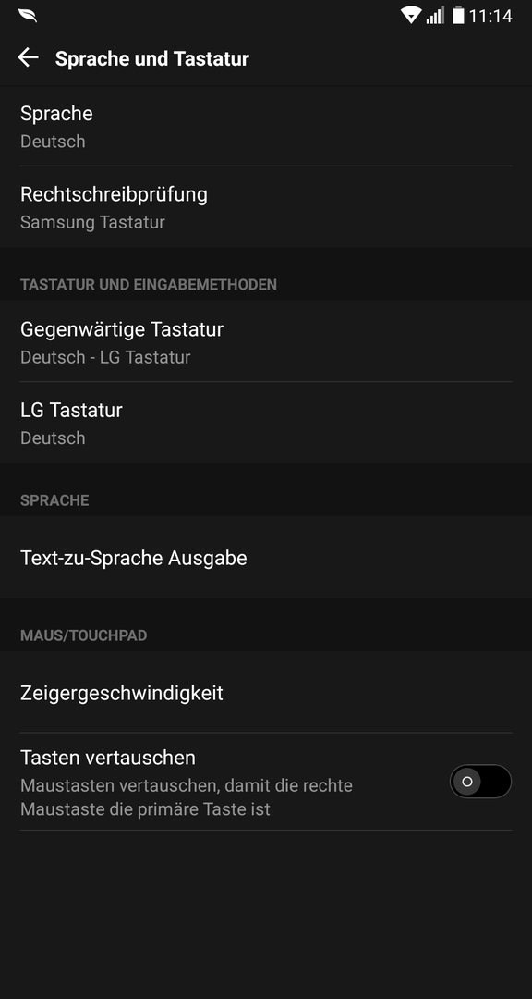Tap the Sprache und Tastatur title

pyautogui.click(x=152, y=58)
